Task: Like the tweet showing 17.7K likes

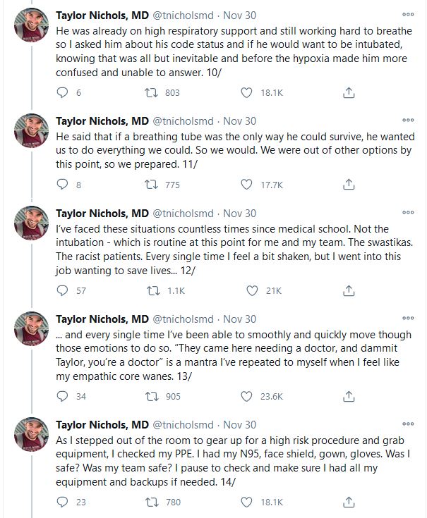Action: pyautogui.click(x=246, y=185)
